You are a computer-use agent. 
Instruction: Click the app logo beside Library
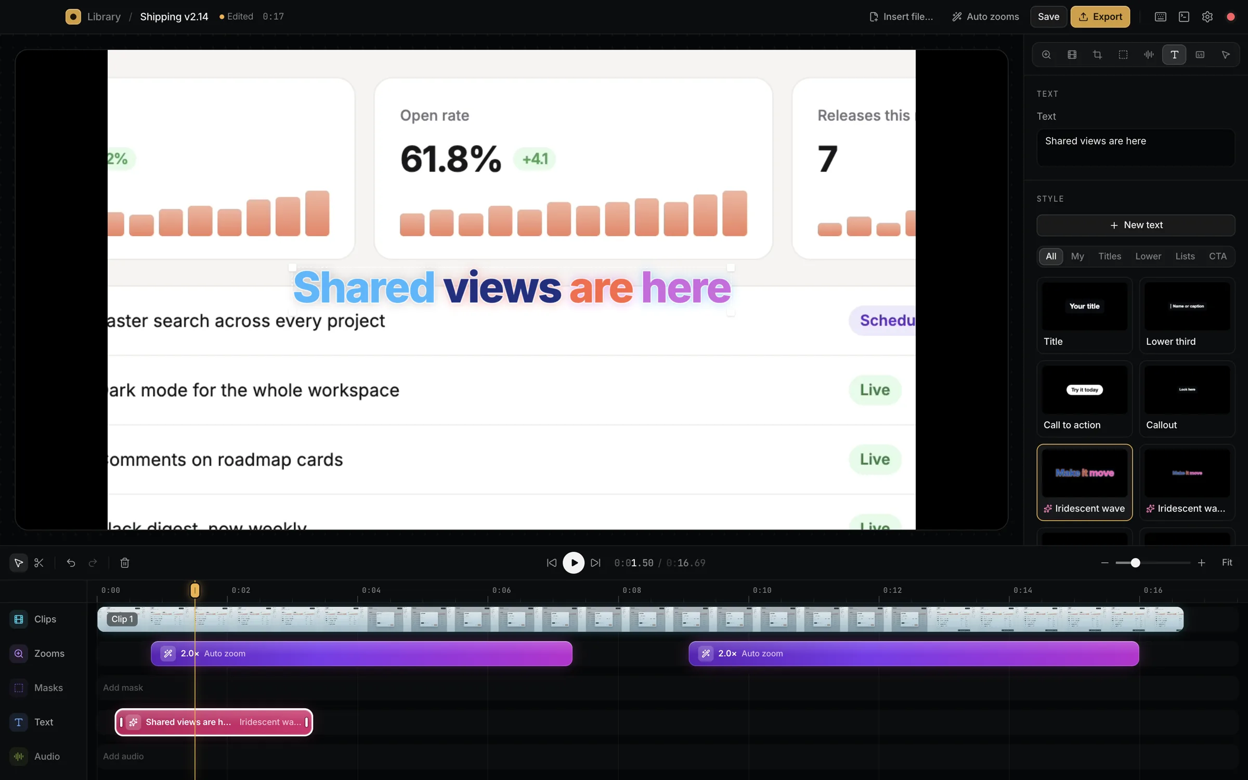click(x=73, y=17)
